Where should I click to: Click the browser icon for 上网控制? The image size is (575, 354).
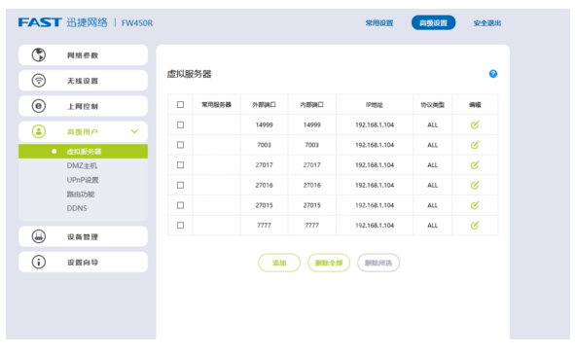click(39, 106)
